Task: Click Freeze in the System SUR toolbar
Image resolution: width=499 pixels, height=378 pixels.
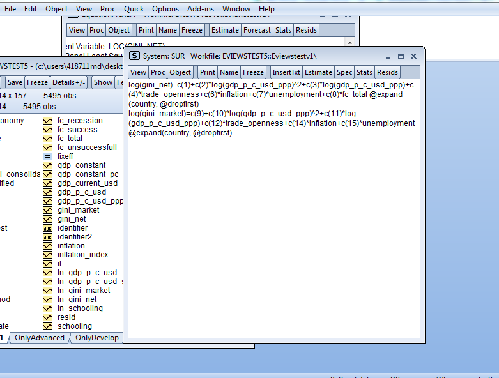Action: tap(253, 72)
